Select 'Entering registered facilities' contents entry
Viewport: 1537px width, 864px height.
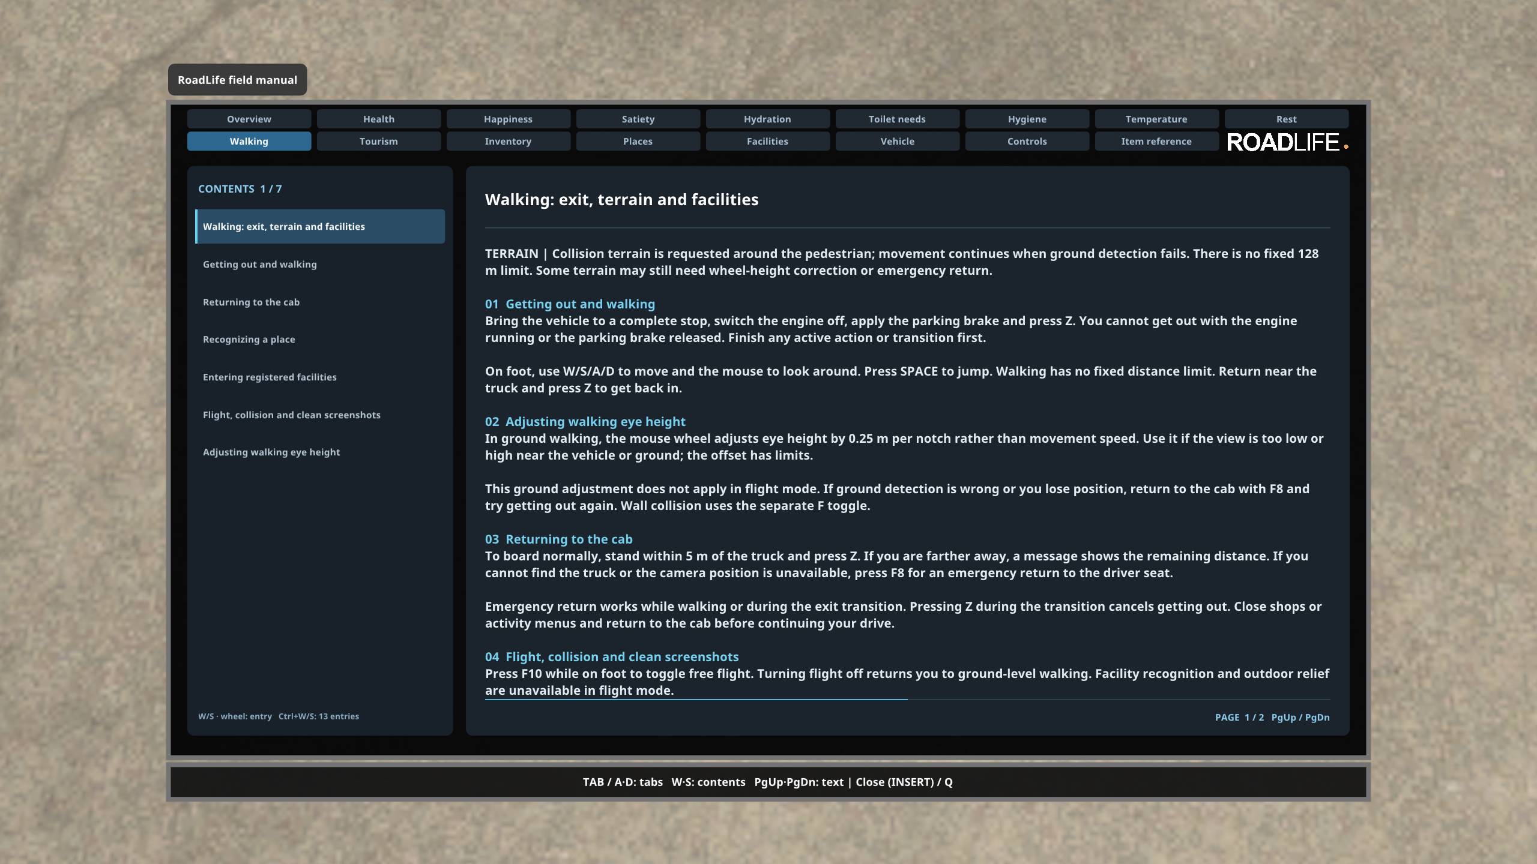(320, 377)
